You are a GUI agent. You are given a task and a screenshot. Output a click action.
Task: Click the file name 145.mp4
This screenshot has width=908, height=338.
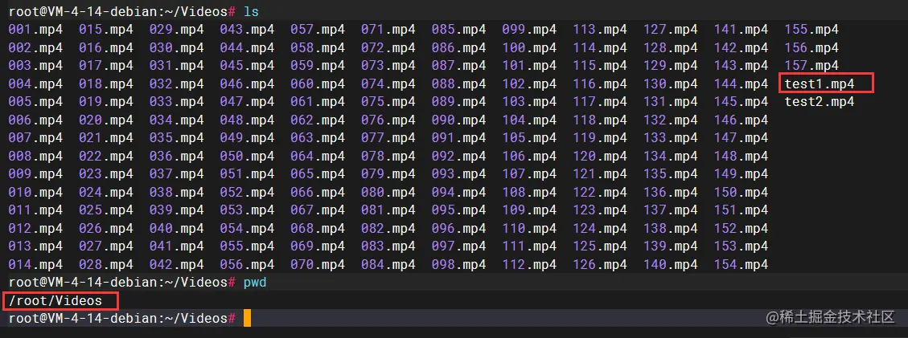coord(742,102)
